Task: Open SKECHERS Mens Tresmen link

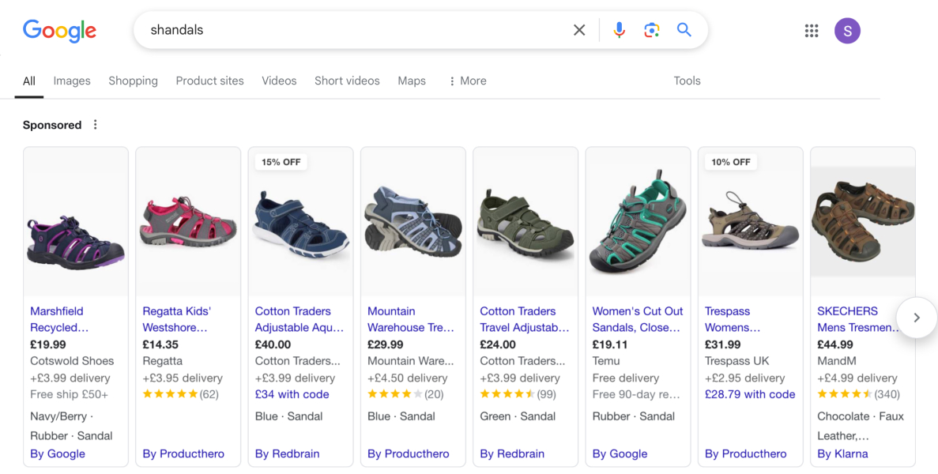Action: 858,319
